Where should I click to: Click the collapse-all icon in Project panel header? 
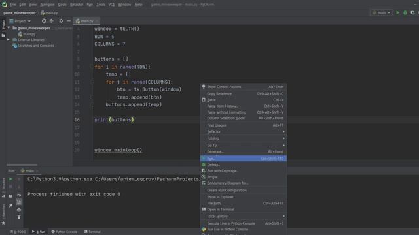(52, 21)
